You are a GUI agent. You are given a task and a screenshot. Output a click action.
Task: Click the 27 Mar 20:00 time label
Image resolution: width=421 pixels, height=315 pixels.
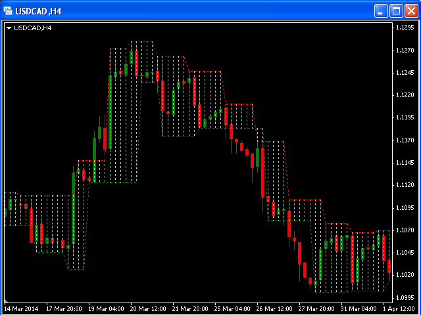tap(317, 308)
